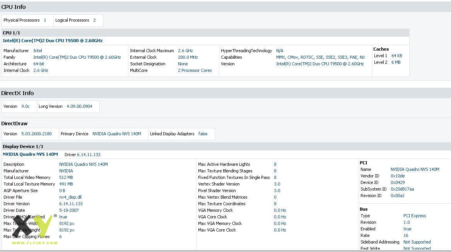Viewport: 451px width, 252px height.
Task: Click the Total Local Video Memory value "512 MB"
Action: 66,177
